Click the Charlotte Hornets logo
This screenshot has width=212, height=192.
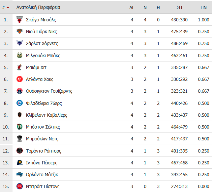click(x=19, y=43)
